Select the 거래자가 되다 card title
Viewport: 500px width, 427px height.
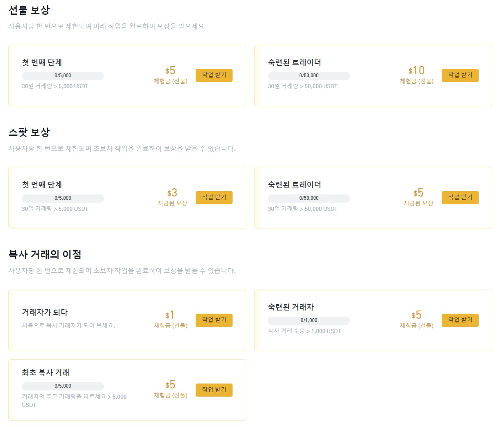(45, 312)
